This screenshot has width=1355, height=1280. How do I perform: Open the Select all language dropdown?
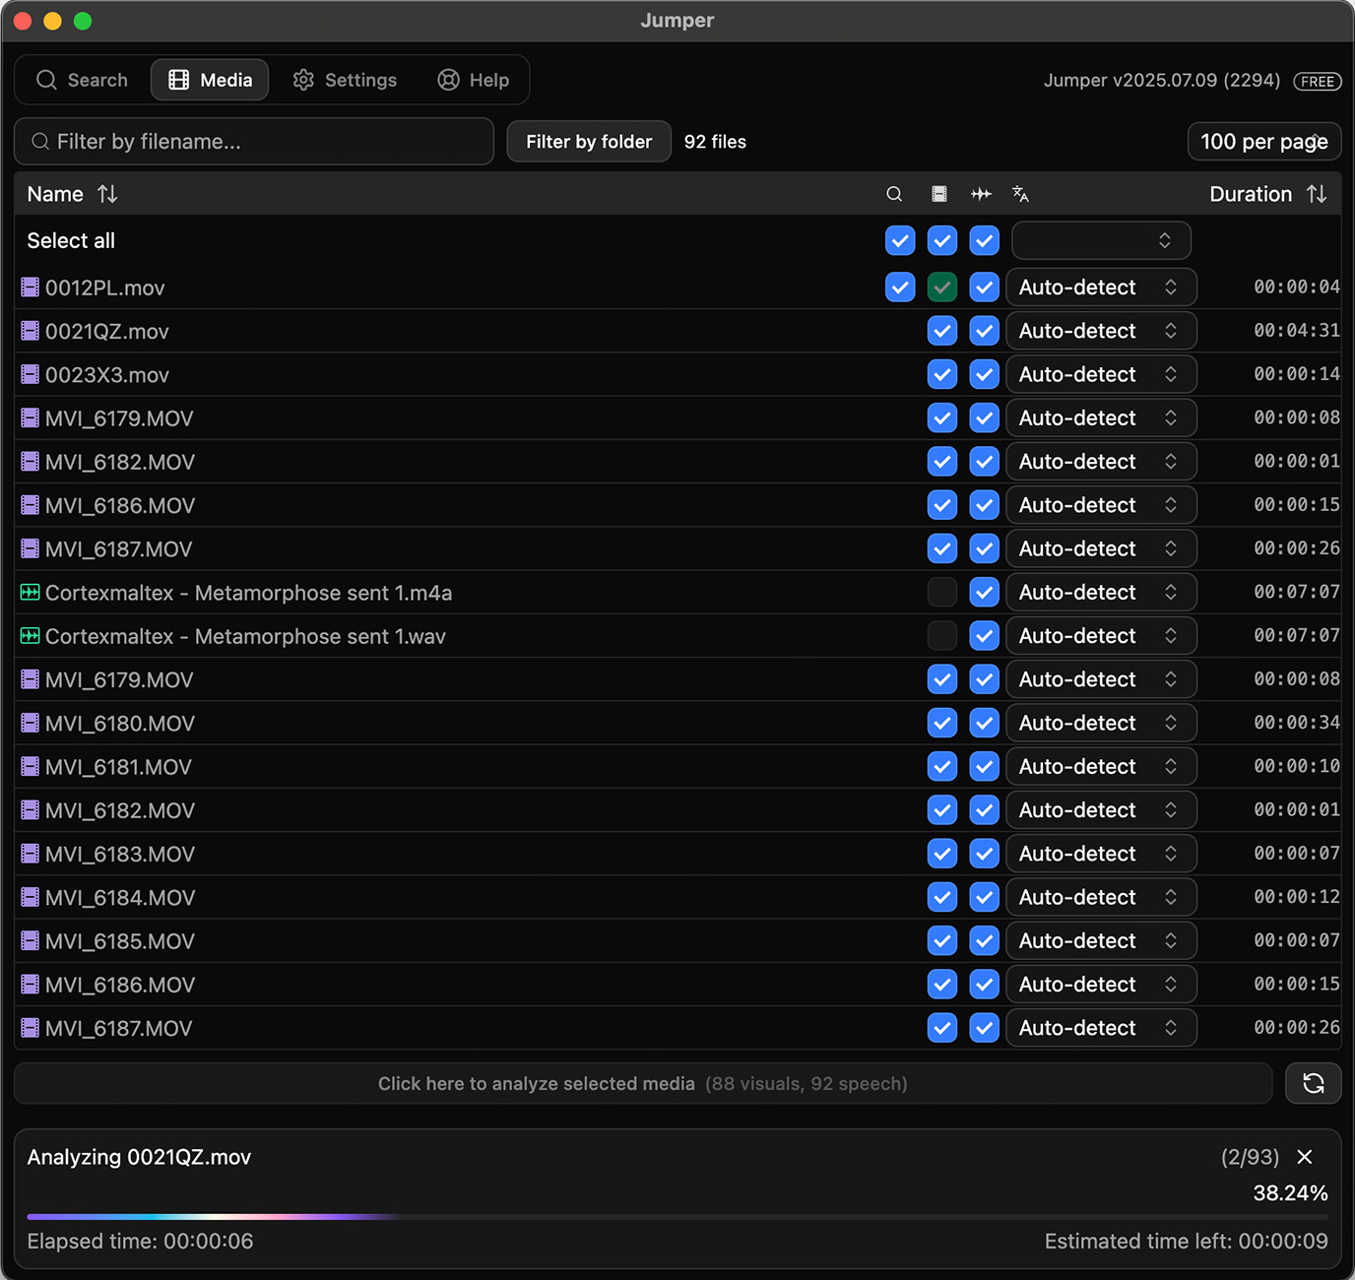tap(1101, 240)
